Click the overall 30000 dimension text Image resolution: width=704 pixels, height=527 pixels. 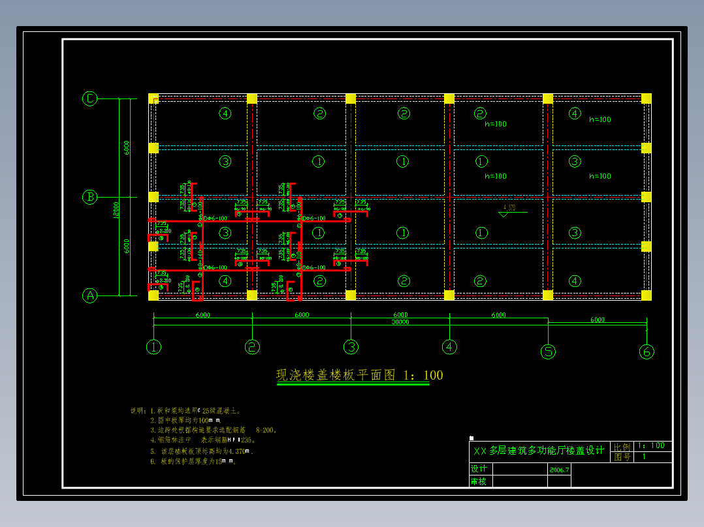click(x=400, y=322)
